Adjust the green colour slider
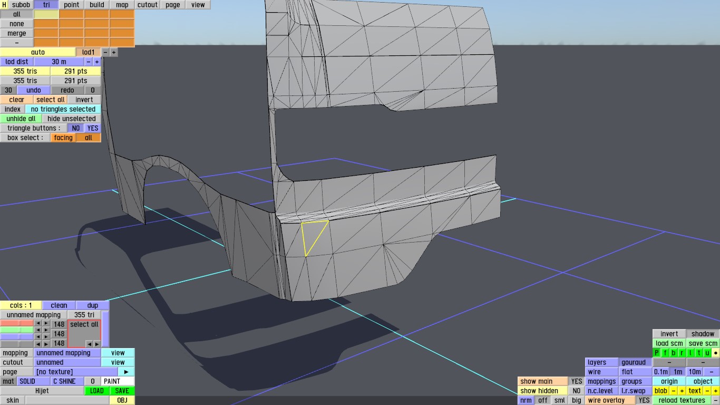 [x=17, y=330]
